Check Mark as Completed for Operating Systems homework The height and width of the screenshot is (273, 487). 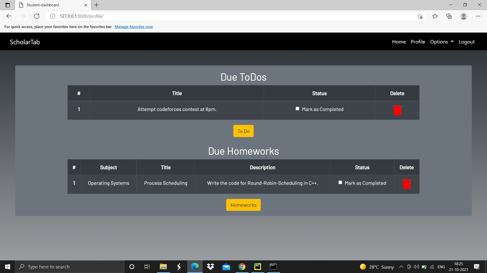[340, 183]
